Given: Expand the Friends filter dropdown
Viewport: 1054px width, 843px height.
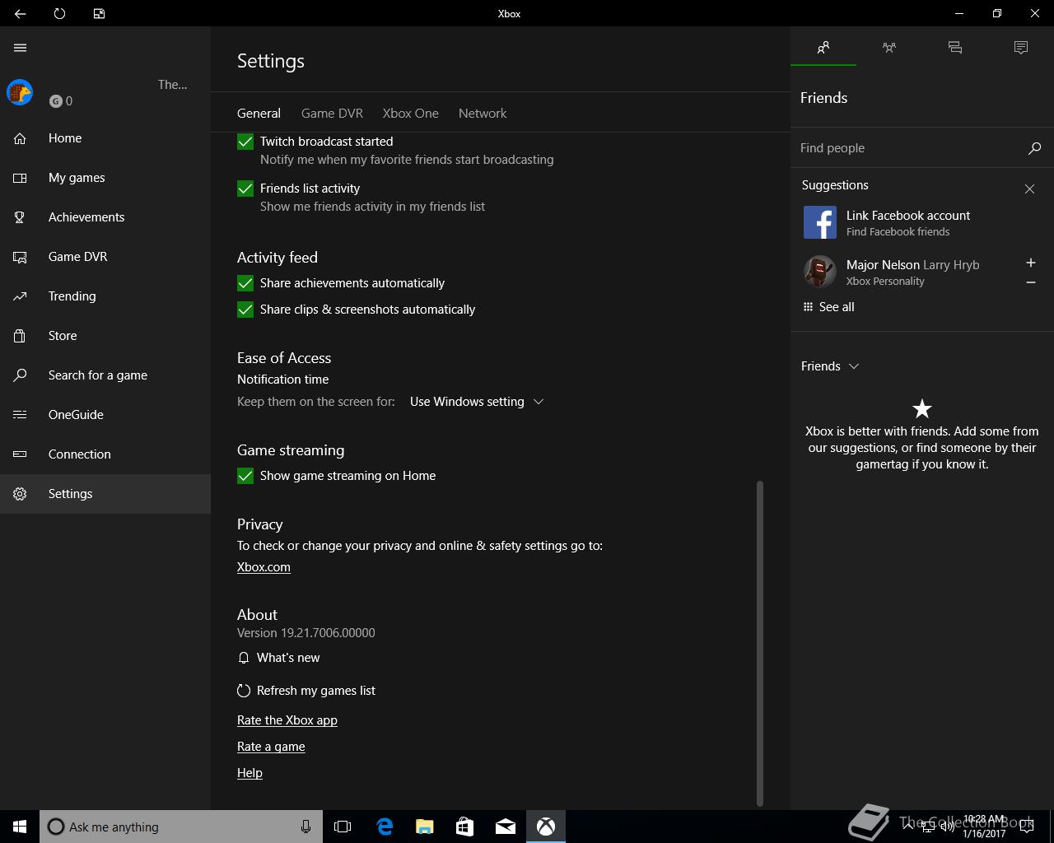Looking at the screenshot, I should point(830,366).
